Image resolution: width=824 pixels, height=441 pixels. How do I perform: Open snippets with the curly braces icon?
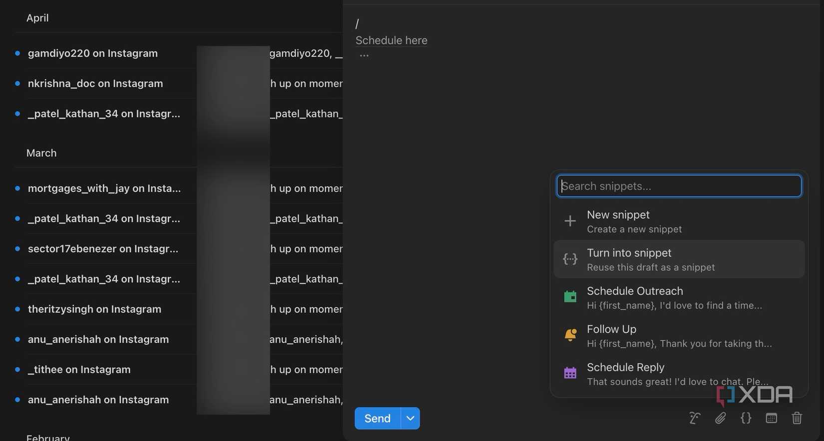click(746, 418)
